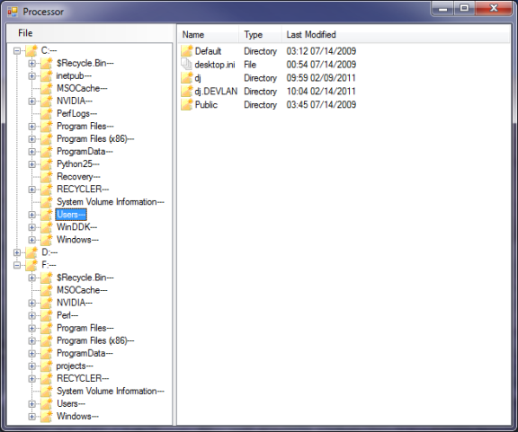The width and height of the screenshot is (518, 432).
Task: Select System Volume Information under F:
Action: click(x=111, y=391)
